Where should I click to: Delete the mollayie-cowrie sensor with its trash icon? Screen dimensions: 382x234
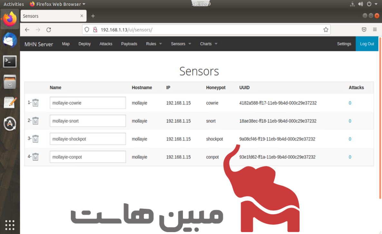(x=35, y=103)
